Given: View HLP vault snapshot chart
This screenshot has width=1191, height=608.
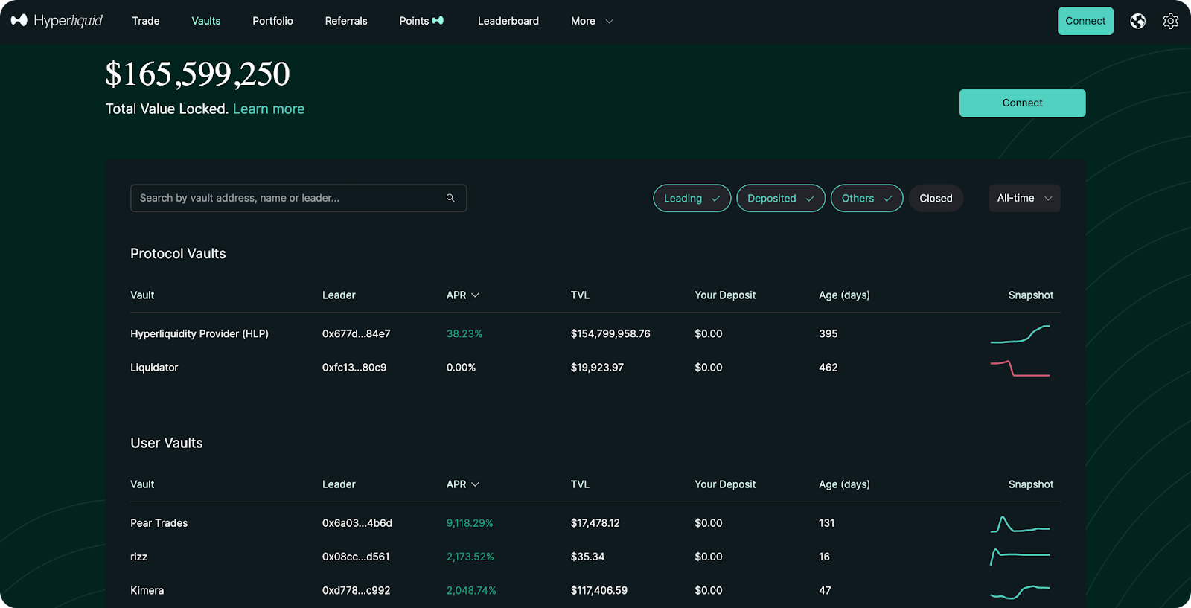Looking at the screenshot, I should click(x=1020, y=334).
